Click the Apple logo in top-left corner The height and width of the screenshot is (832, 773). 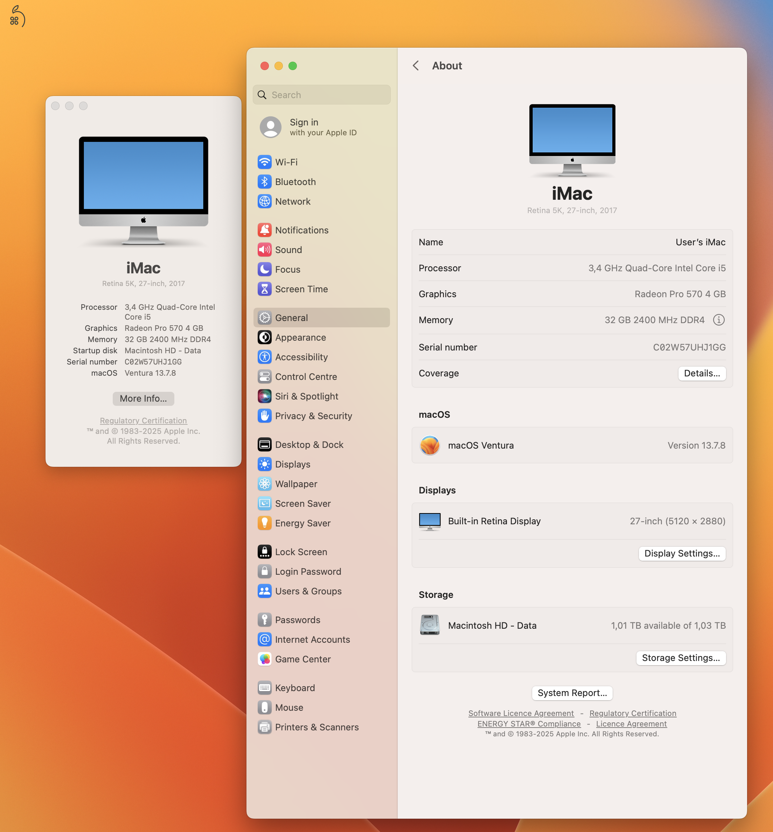17,16
